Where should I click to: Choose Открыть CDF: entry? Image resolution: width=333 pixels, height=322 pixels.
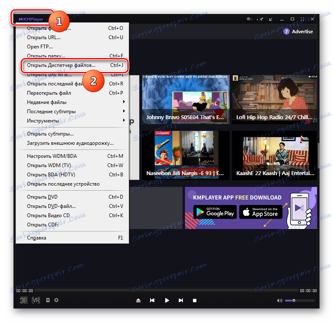coord(72,225)
